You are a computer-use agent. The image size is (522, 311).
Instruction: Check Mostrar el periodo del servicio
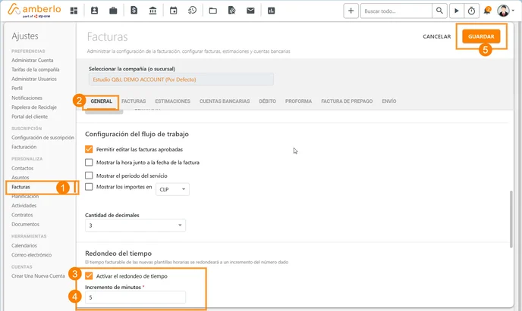click(x=89, y=176)
